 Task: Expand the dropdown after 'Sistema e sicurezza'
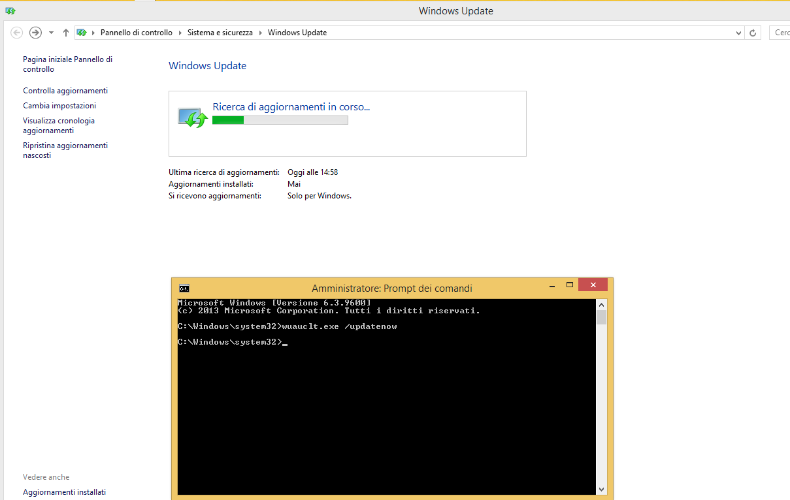tap(260, 33)
